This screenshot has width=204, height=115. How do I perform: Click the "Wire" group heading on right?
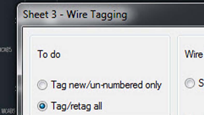(194, 54)
